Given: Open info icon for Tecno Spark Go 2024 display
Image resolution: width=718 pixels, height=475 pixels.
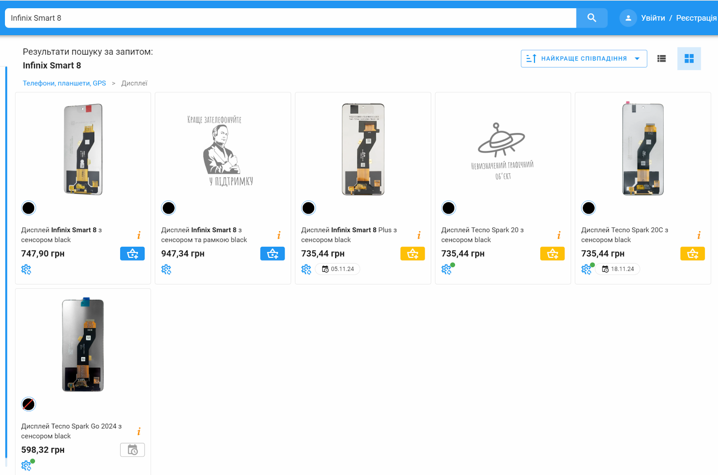Looking at the screenshot, I should [x=139, y=431].
